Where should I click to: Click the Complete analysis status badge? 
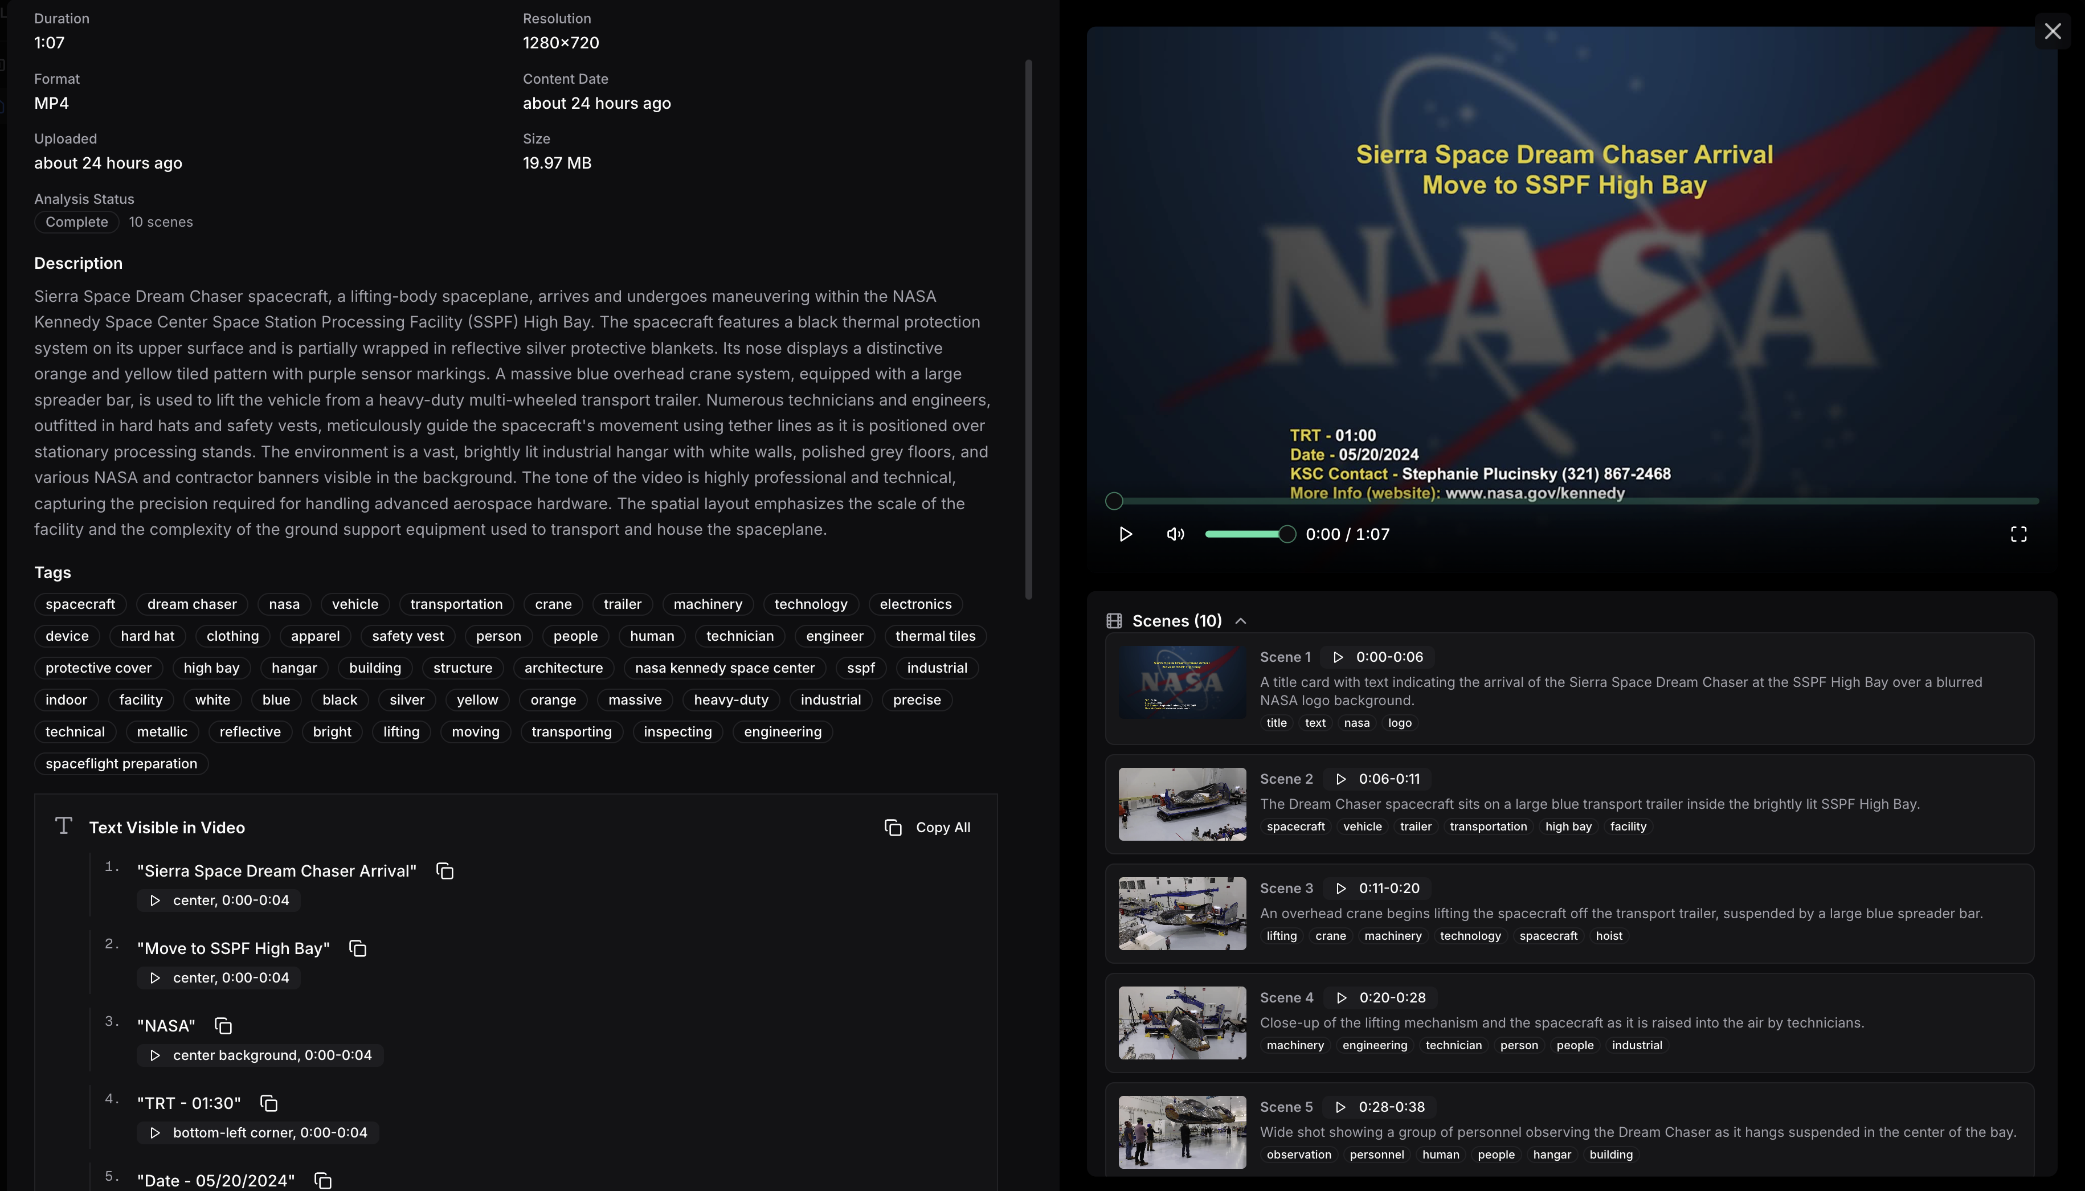click(76, 222)
